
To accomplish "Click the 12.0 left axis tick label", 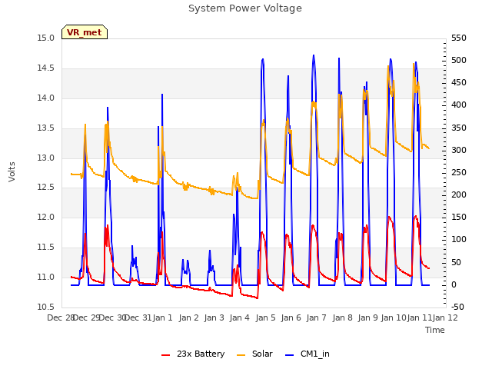I will pos(46,217).
